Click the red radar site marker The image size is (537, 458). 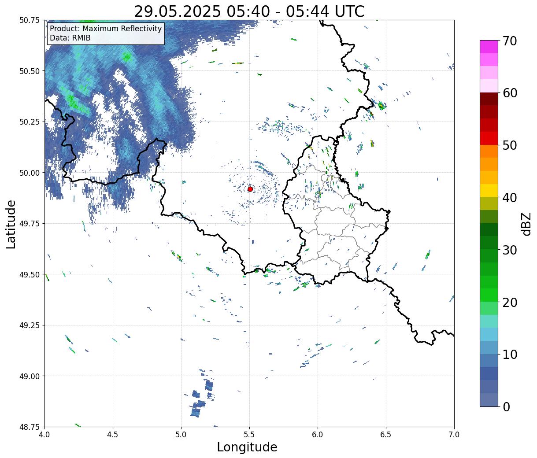tap(250, 189)
